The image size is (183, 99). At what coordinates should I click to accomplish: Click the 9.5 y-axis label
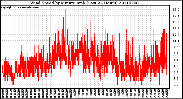pos(176,47)
